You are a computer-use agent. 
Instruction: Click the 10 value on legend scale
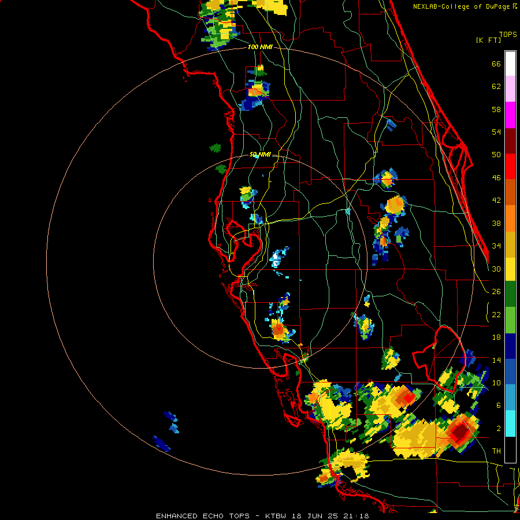click(x=496, y=382)
